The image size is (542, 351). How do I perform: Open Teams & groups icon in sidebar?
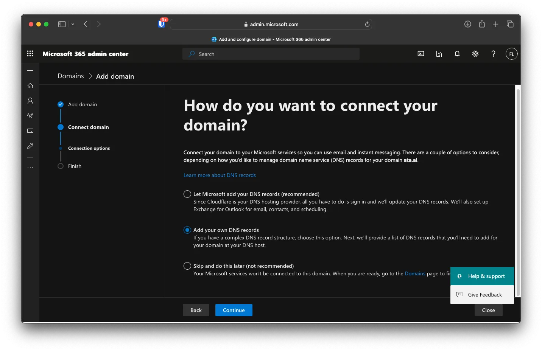(x=30, y=116)
